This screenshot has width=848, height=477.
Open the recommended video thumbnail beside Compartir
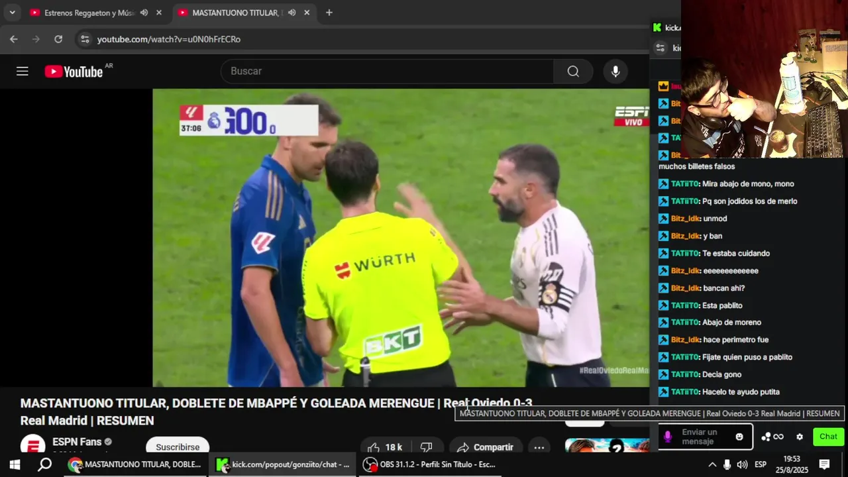(x=607, y=445)
